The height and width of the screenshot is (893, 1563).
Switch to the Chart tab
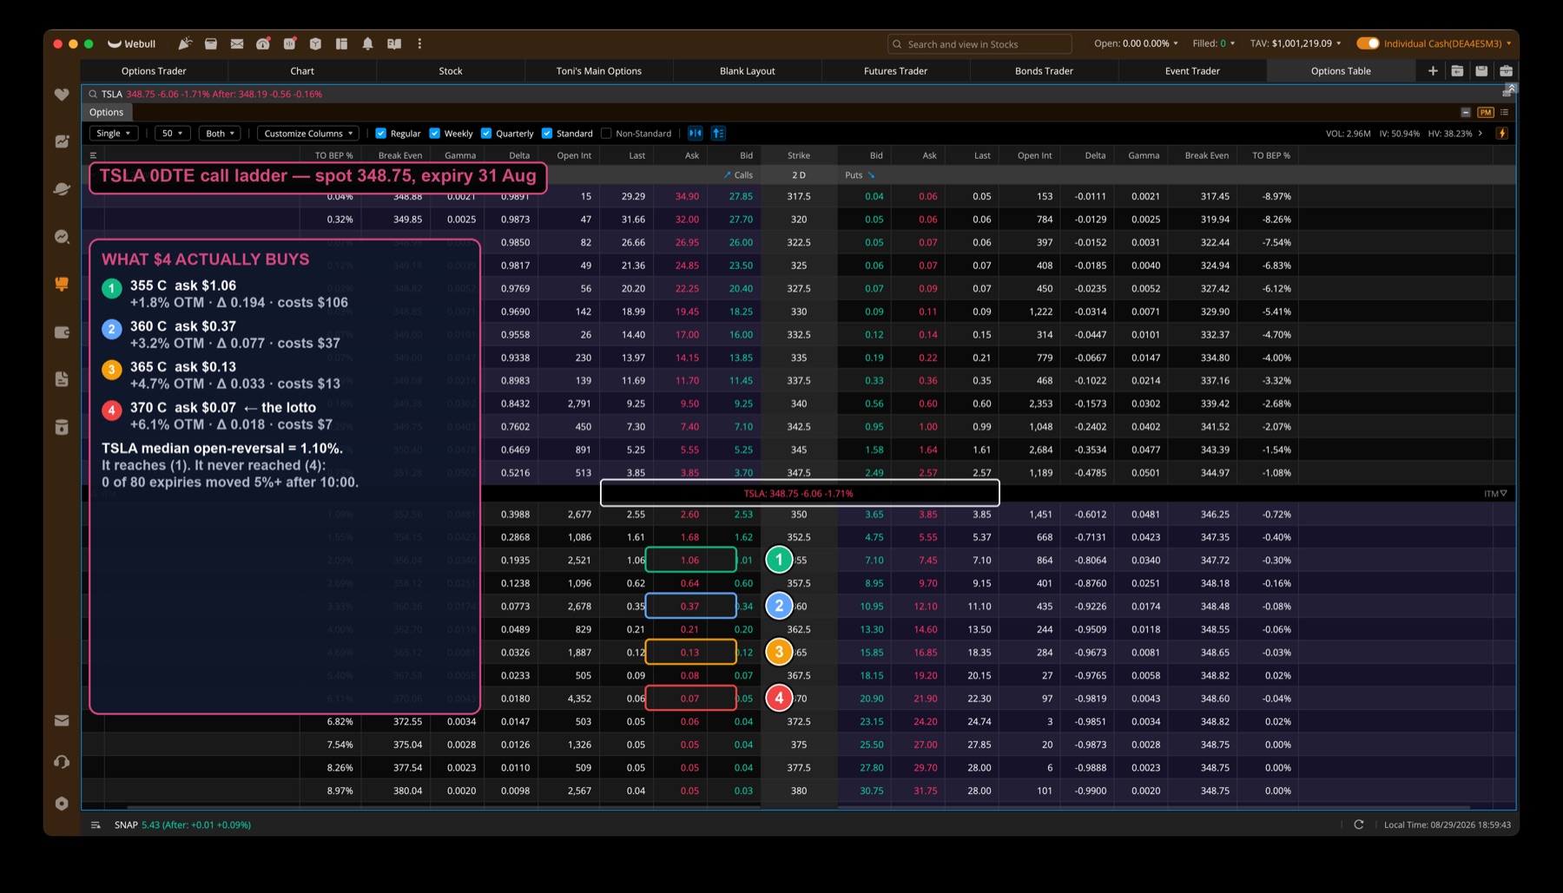[302, 71]
